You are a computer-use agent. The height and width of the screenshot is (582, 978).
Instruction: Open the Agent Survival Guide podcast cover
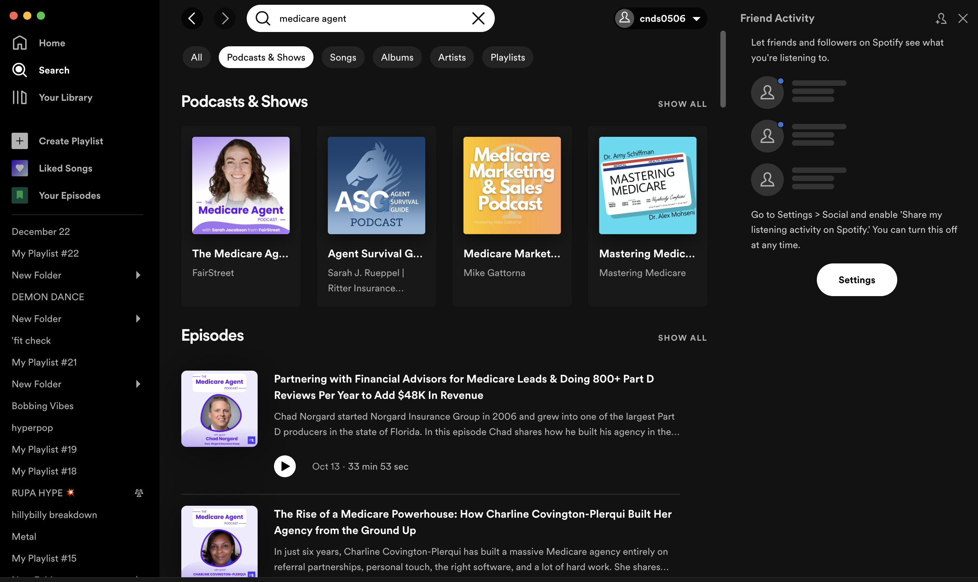376,185
